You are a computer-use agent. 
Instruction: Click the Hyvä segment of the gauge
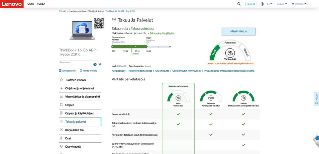tap(215, 53)
